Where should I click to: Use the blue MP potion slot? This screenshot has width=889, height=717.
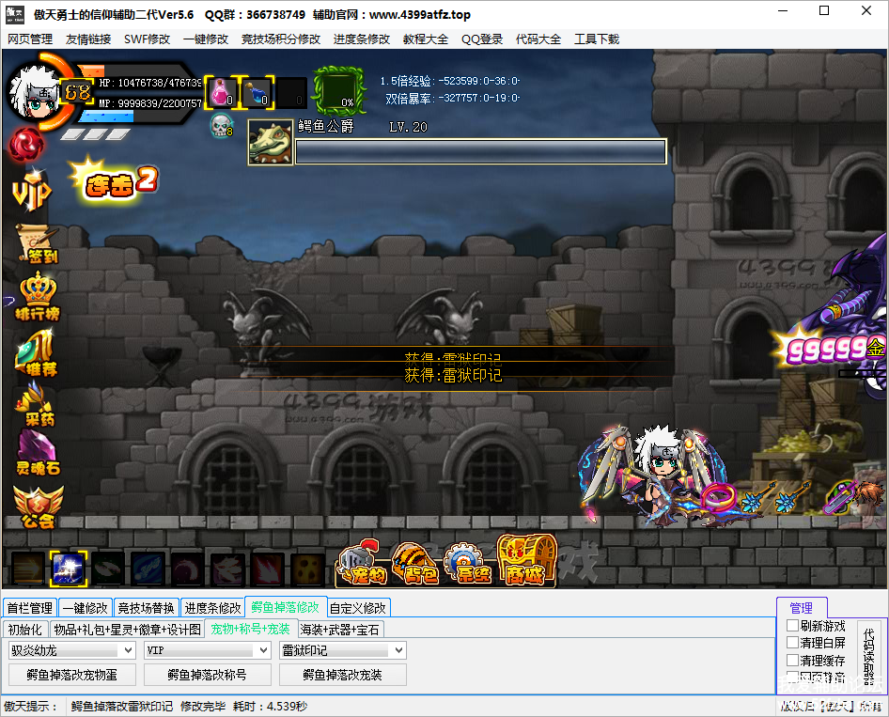257,92
